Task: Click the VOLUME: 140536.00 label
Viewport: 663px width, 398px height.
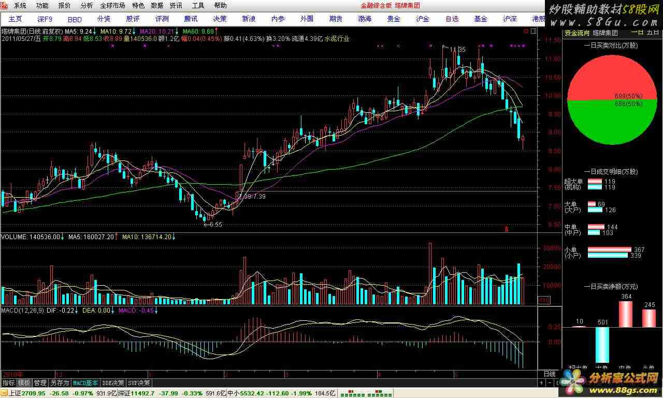Action: pos(31,237)
